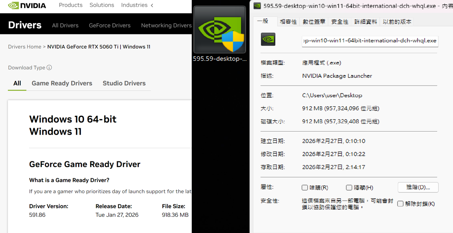This screenshot has width=453, height=233.
Task: Switch to the 相容性 tab
Action: [288, 22]
